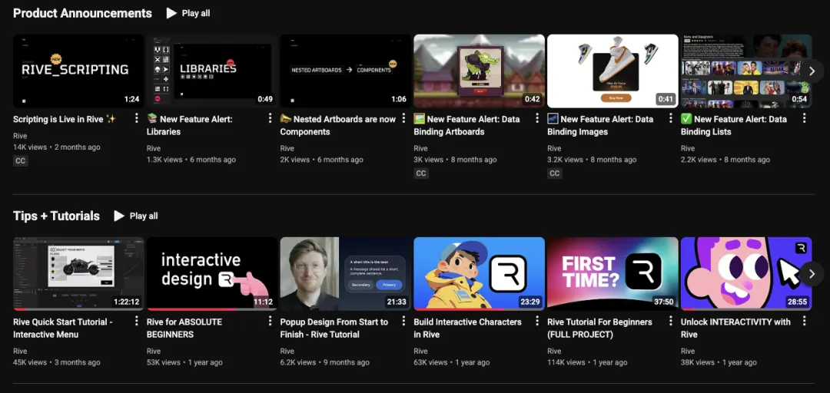Screen dimensions: 830x393
Task: Click the CC badge under Scripting is Live in Rive
Action: pyautogui.click(x=21, y=160)
